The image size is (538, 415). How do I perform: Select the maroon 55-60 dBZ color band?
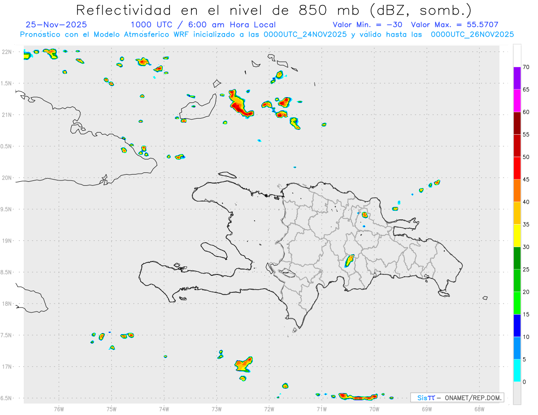517,123
